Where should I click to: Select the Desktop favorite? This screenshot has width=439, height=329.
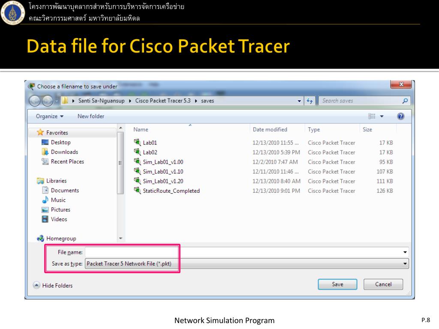pos(61,142)
